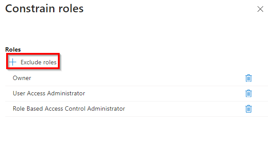
Task: Select the Owner role row
Action: (x=136, y=78)
